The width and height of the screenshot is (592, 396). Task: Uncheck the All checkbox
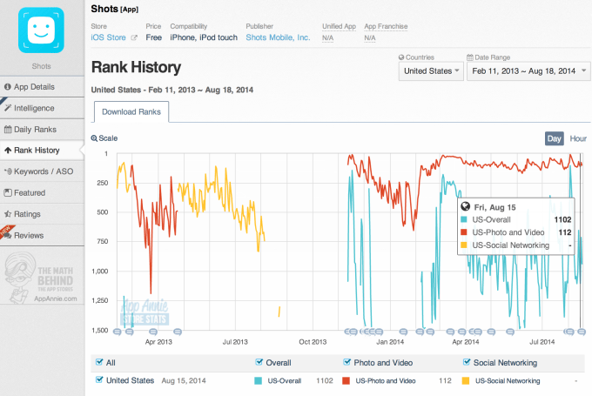pyautogui.click(x=98, y=362)
